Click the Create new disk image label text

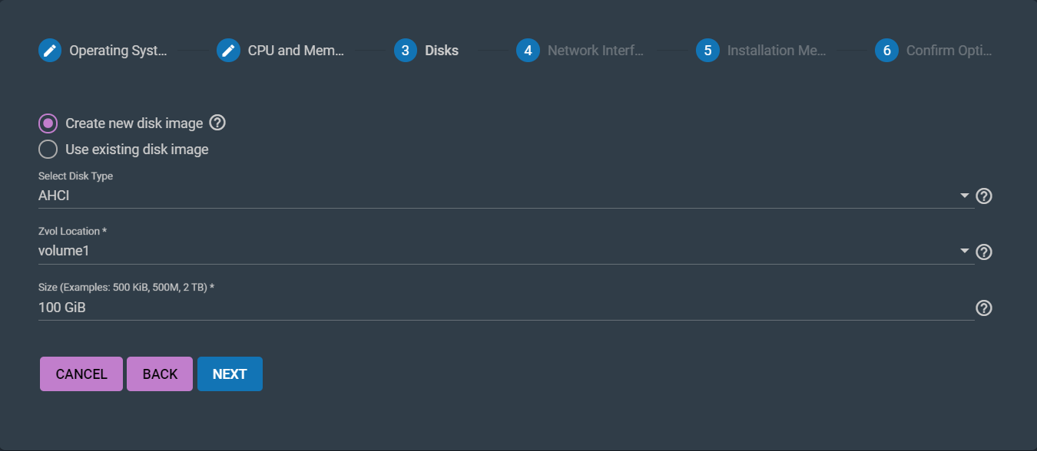(x=134, y=123)
